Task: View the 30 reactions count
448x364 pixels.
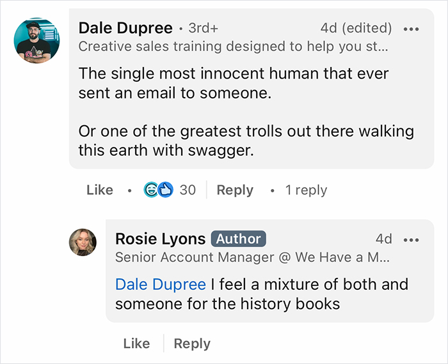Action: coord(188,190)
